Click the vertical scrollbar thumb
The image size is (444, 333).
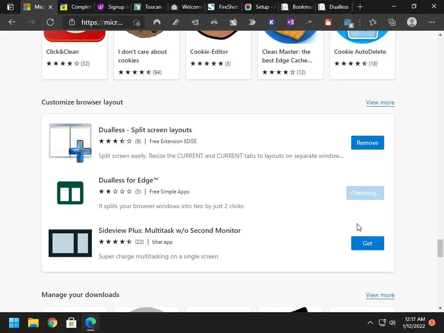tap(440, 248)
